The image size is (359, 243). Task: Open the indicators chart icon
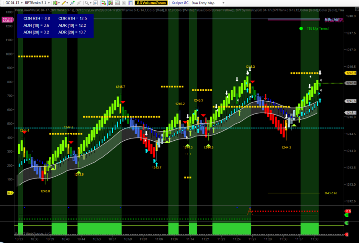click(x=117, y=3)
